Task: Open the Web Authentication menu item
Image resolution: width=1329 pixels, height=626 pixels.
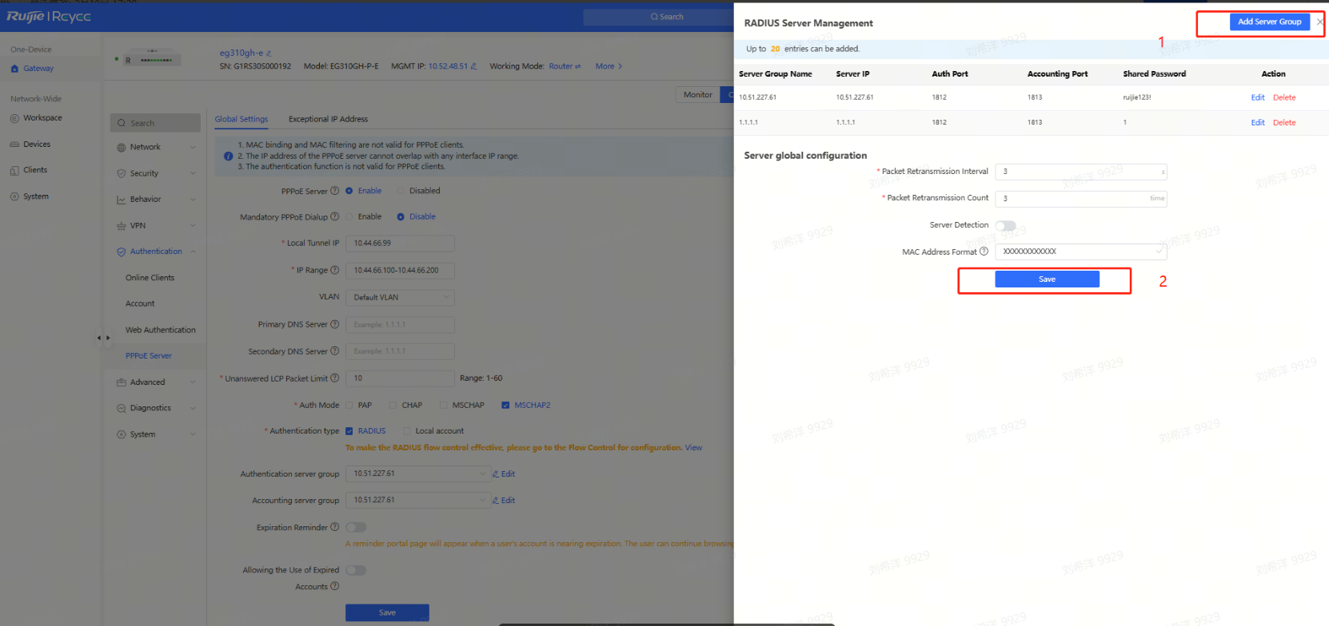Action: [x=160, y=330]
